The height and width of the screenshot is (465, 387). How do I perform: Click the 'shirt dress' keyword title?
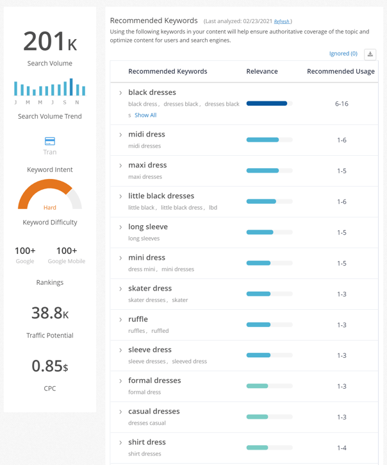pyautogui.click(x=147, y=443)
